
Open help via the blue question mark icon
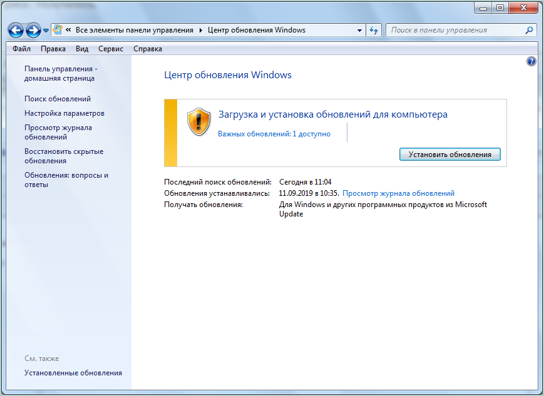click(531, 62)
